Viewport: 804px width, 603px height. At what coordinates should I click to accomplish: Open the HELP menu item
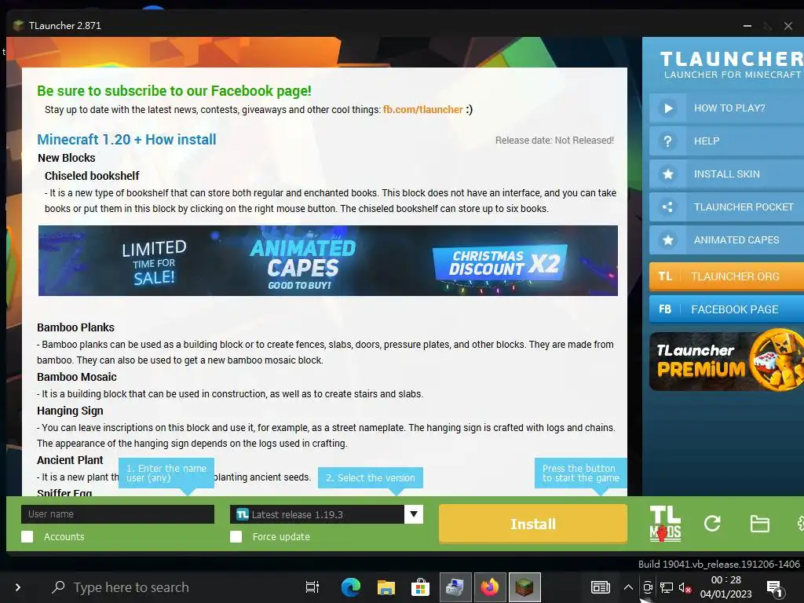pyautogui.click(x=726, y=141)
